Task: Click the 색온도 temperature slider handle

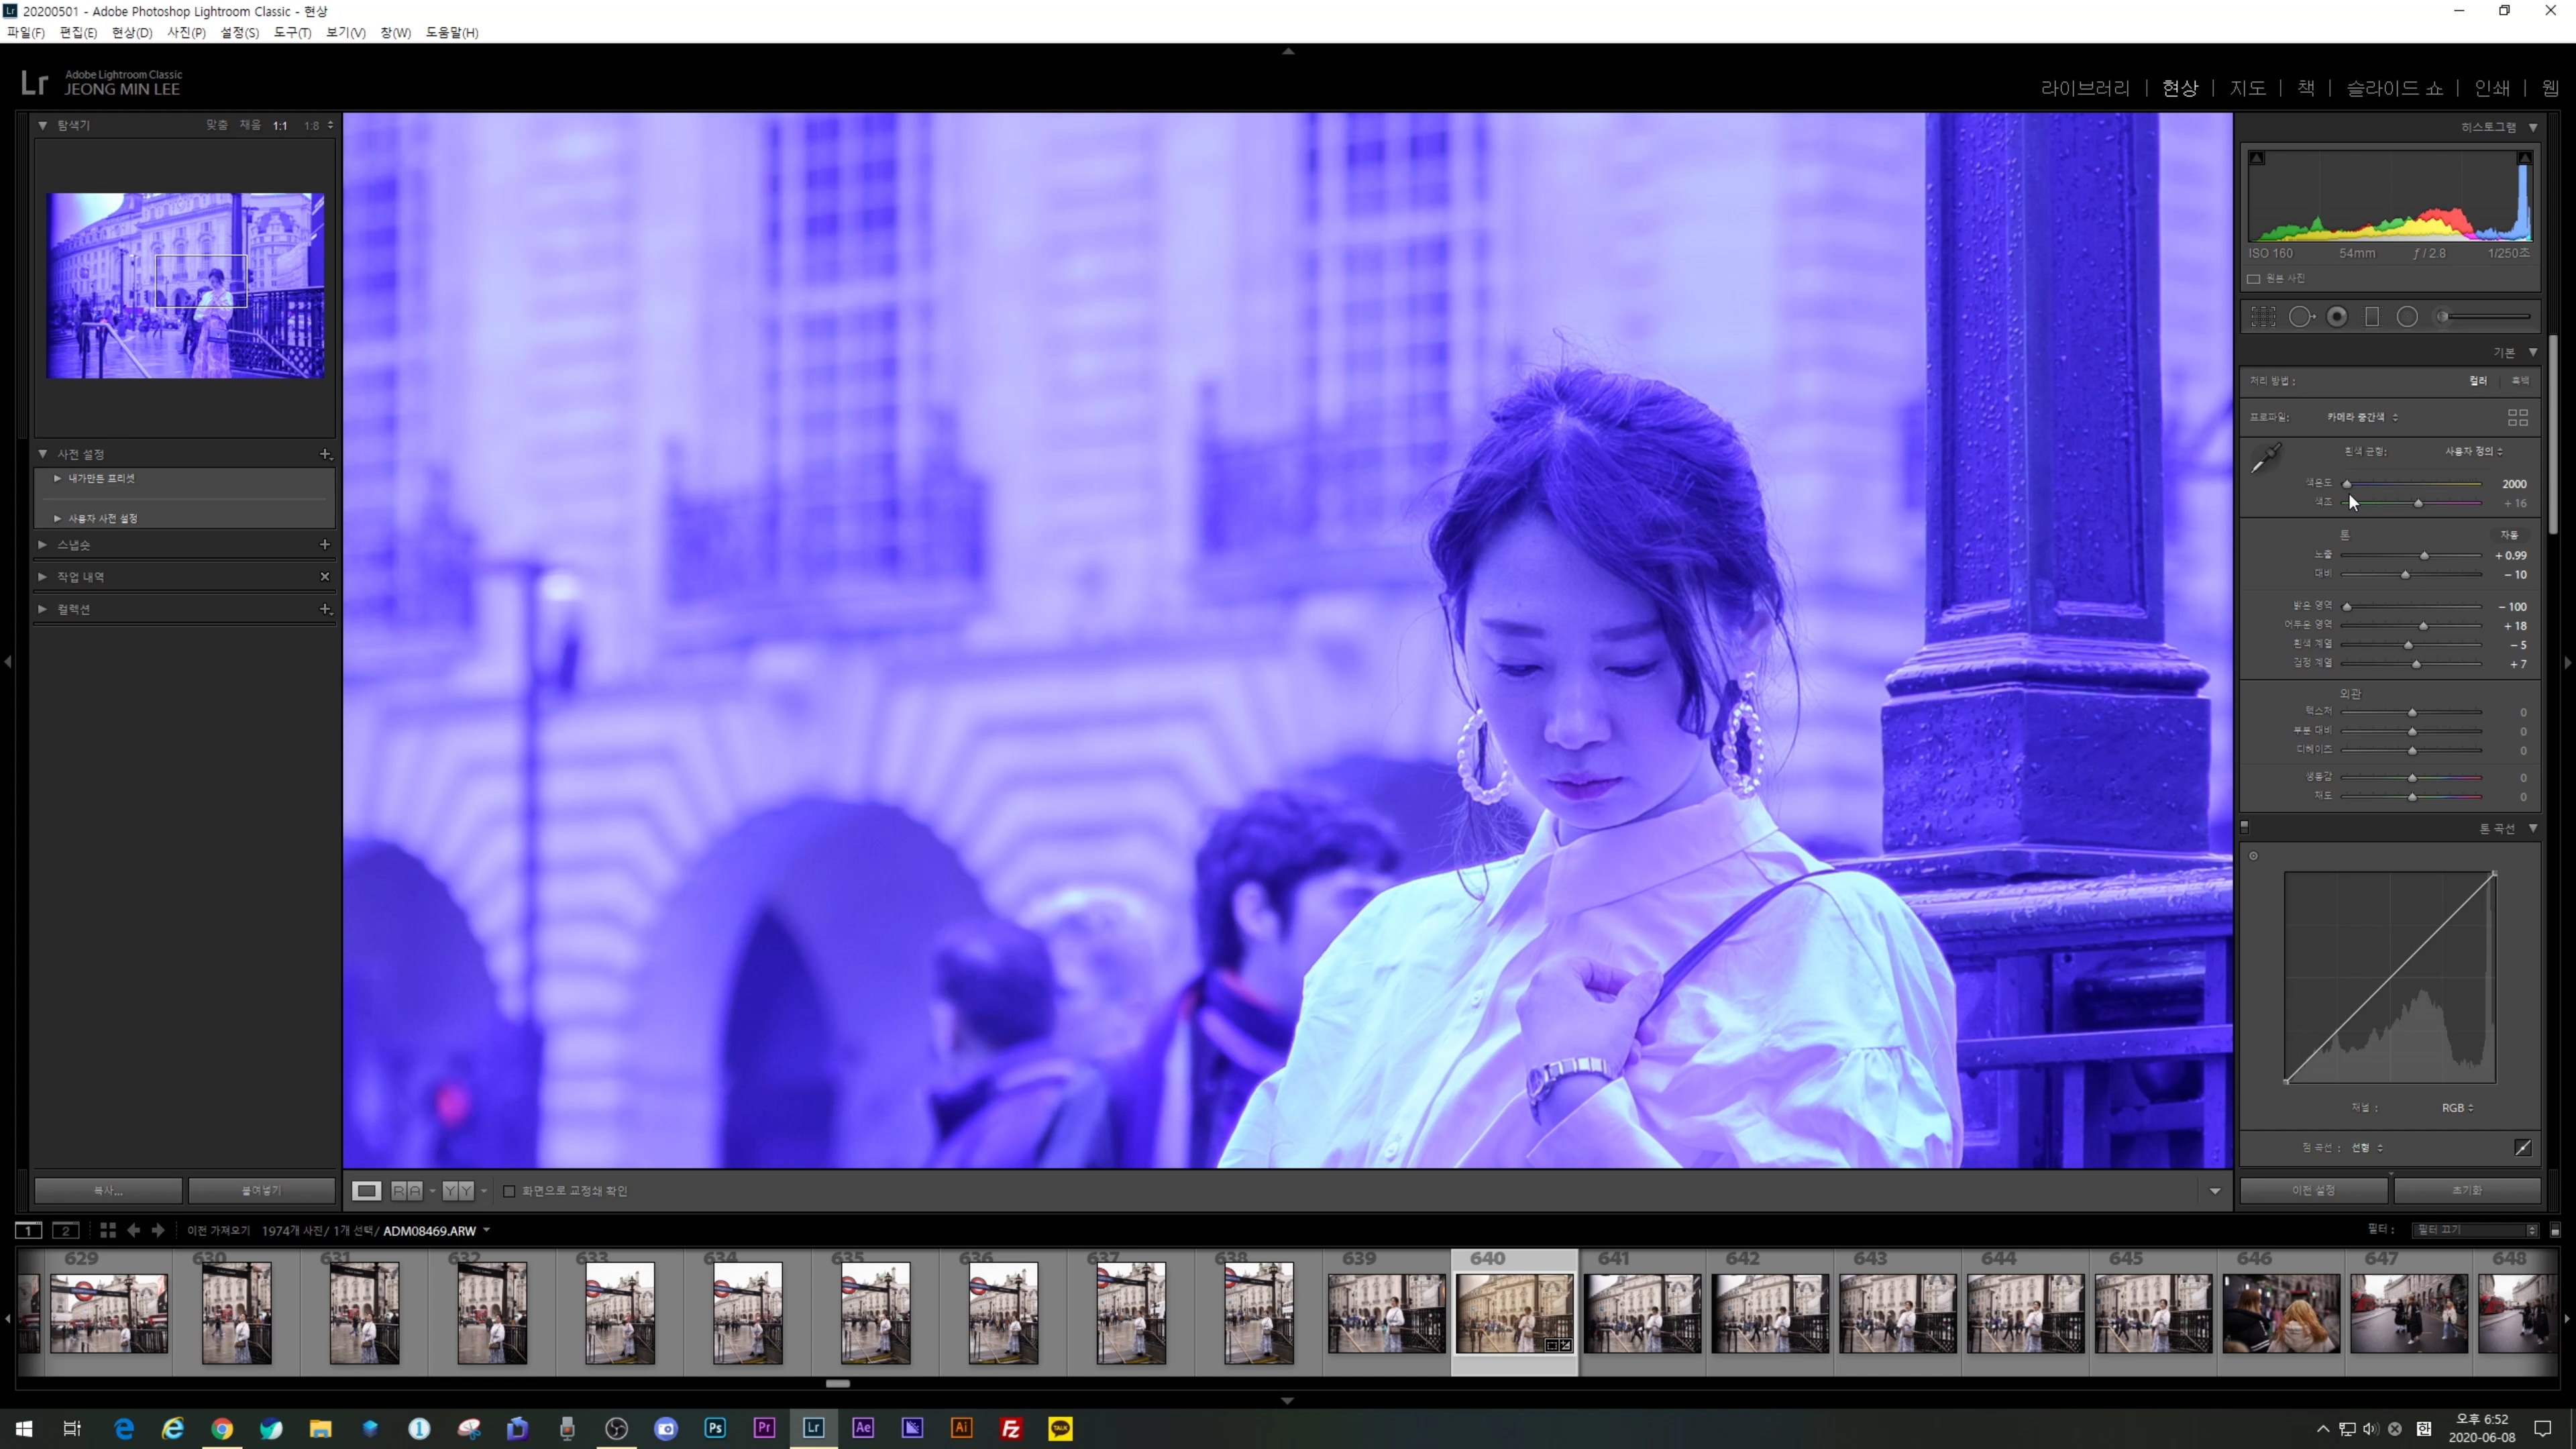Action: pos(2347,484)
